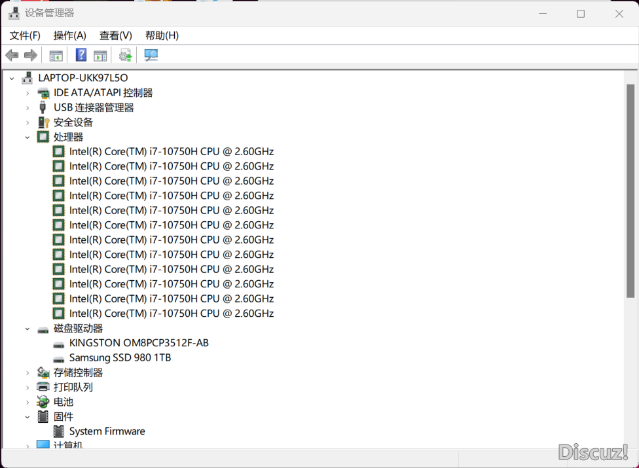
Task: Click the Back arrow toolbar icon
Action: point(12,55)
